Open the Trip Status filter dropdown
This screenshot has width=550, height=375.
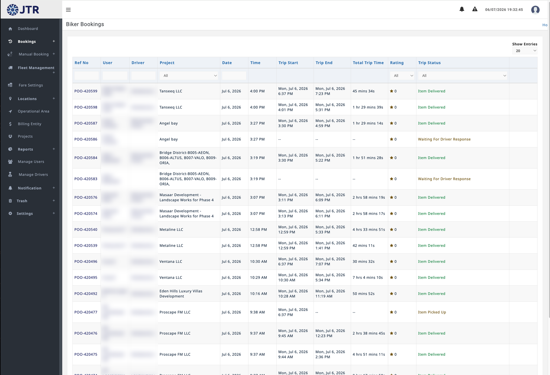coord(463,76)
